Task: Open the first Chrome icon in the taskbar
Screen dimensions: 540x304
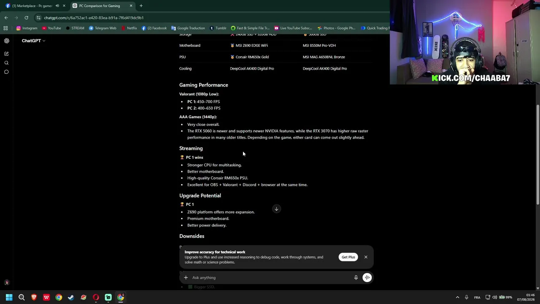Action: click(59, 297)
